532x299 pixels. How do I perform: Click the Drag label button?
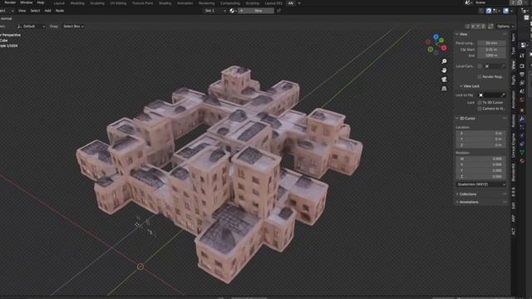[x=53, y=27]
